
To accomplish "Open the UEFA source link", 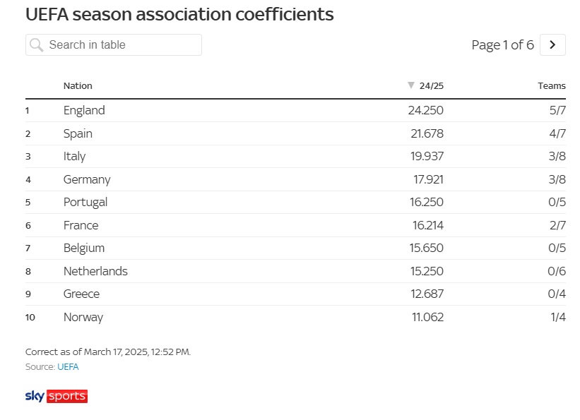I will click(68, 367).
